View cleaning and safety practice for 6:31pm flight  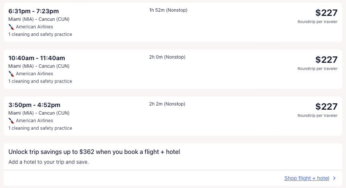(40, 34)
